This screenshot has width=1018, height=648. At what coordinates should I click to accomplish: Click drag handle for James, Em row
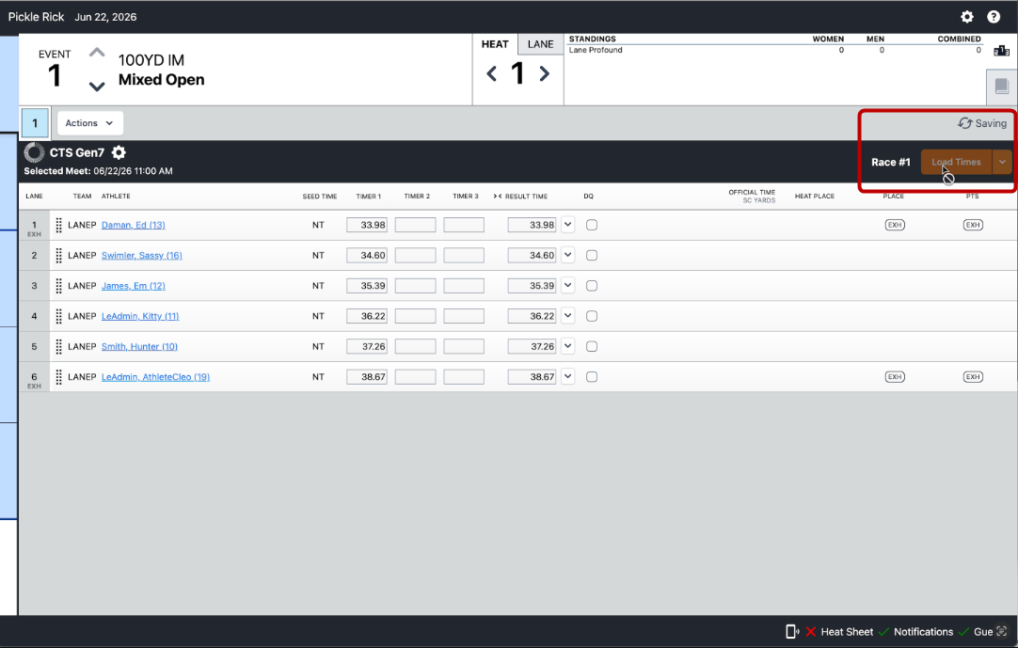click(x=58, y=286)
